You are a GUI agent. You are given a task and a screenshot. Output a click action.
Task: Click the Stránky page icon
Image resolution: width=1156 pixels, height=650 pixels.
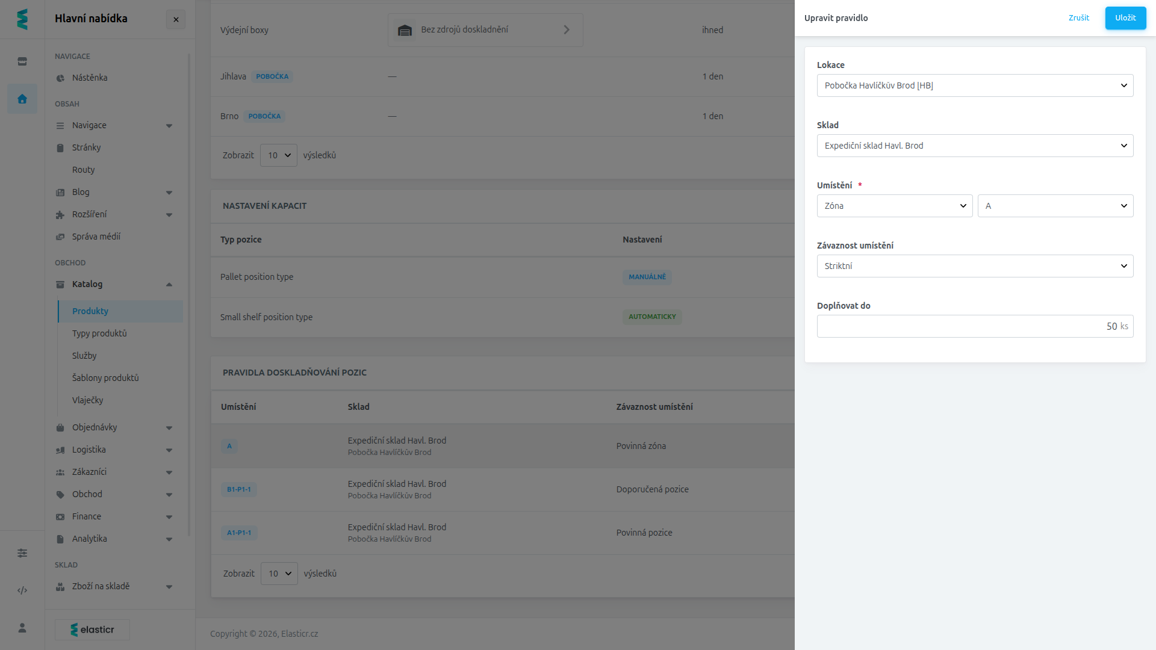pyautogui.click(x=60, y=148)
